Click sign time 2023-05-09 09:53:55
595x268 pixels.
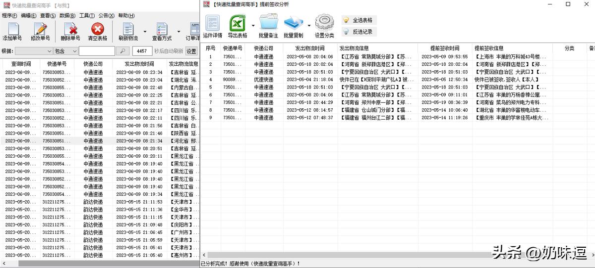click(x=445, y=57)
